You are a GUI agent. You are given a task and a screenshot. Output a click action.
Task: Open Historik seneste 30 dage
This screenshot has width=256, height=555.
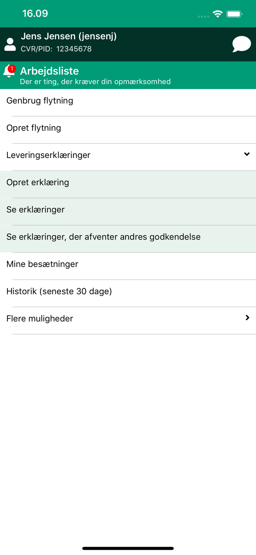tap(59, 292)
